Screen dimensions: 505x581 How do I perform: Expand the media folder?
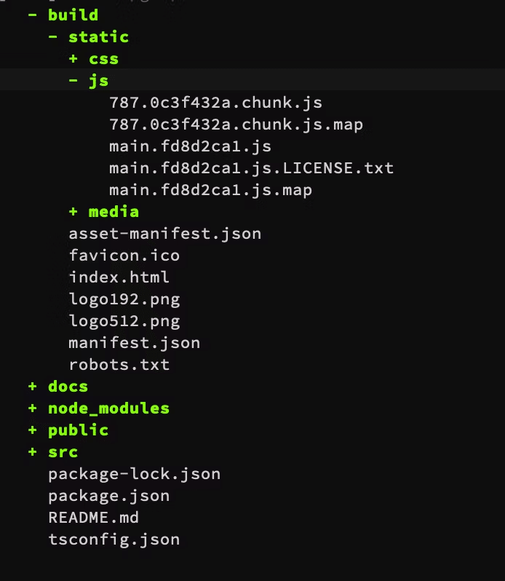click(x=73, y=212)
